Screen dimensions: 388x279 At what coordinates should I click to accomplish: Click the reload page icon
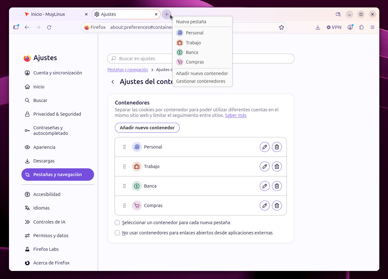coord(49,27)
